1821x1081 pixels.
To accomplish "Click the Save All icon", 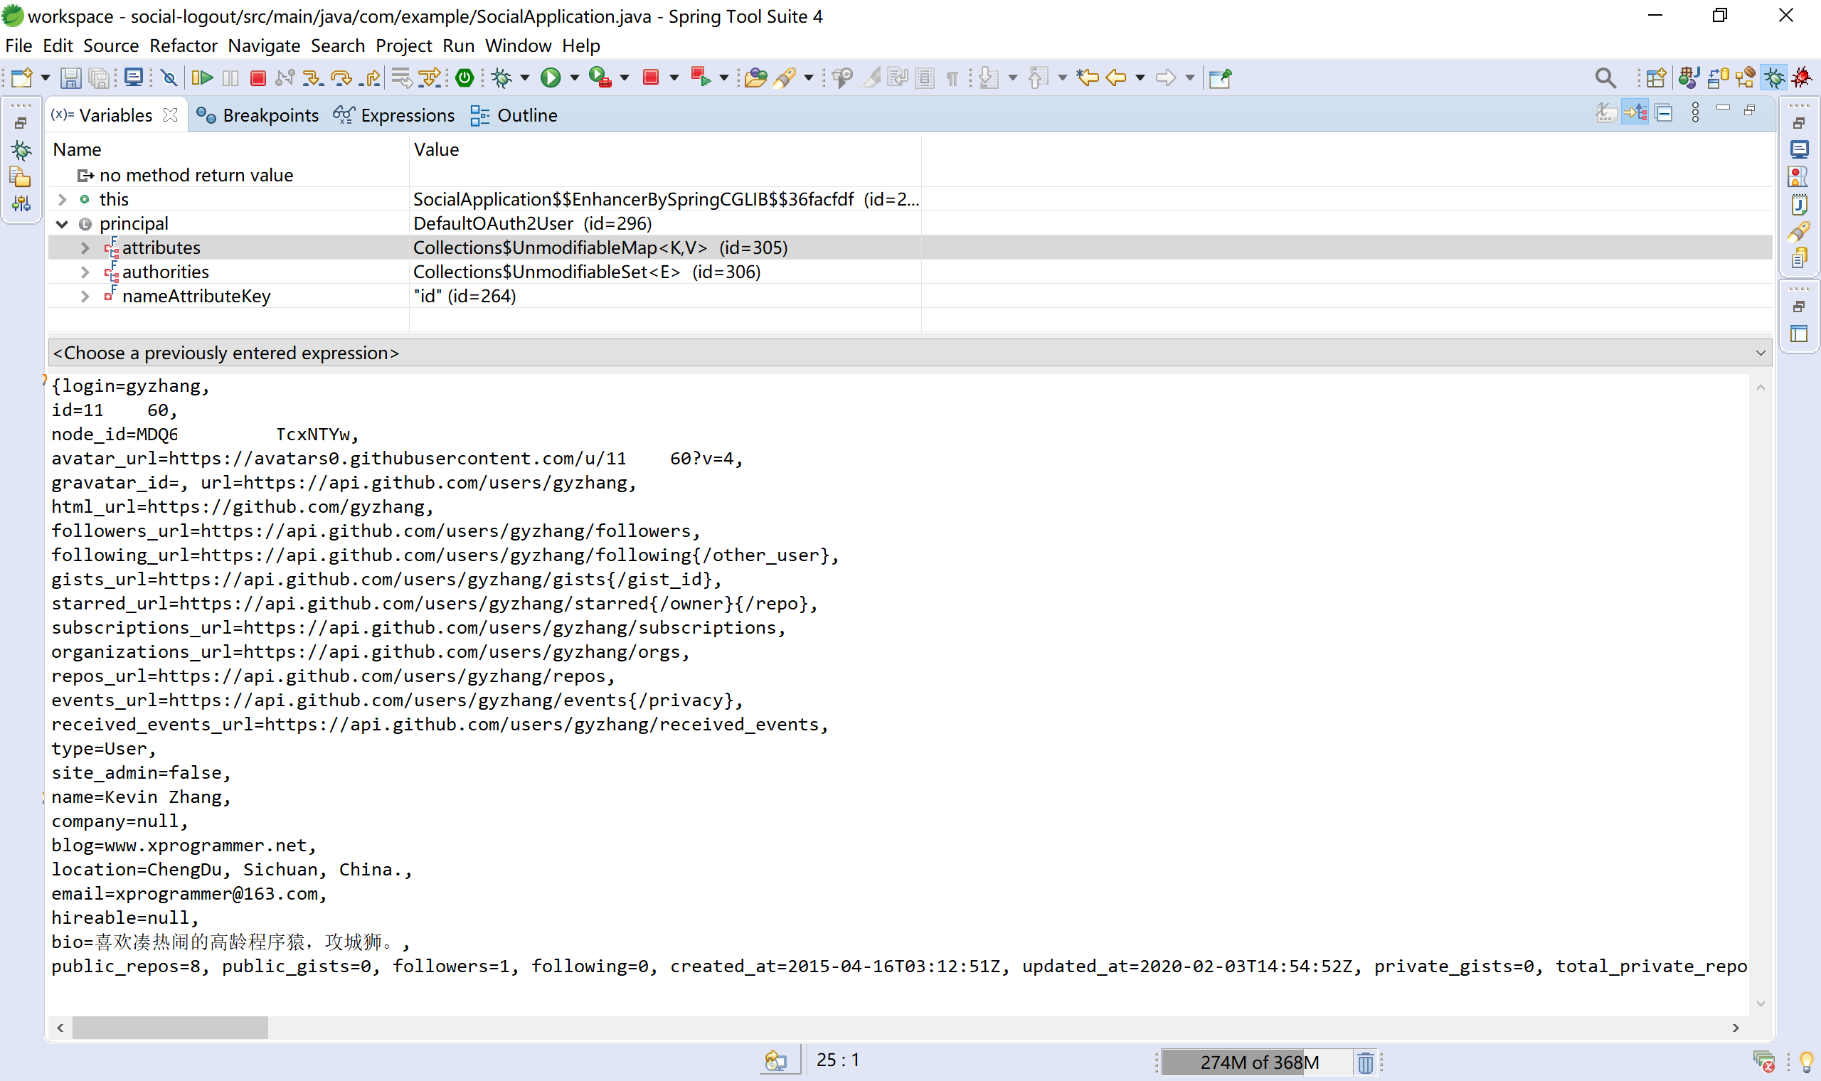I will point(100,78).
